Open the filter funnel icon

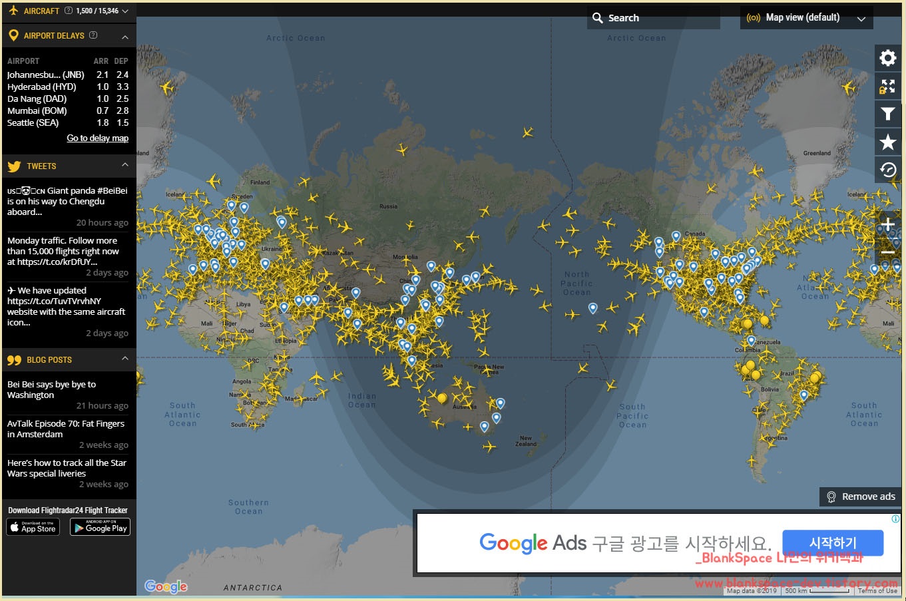(887, 114)
